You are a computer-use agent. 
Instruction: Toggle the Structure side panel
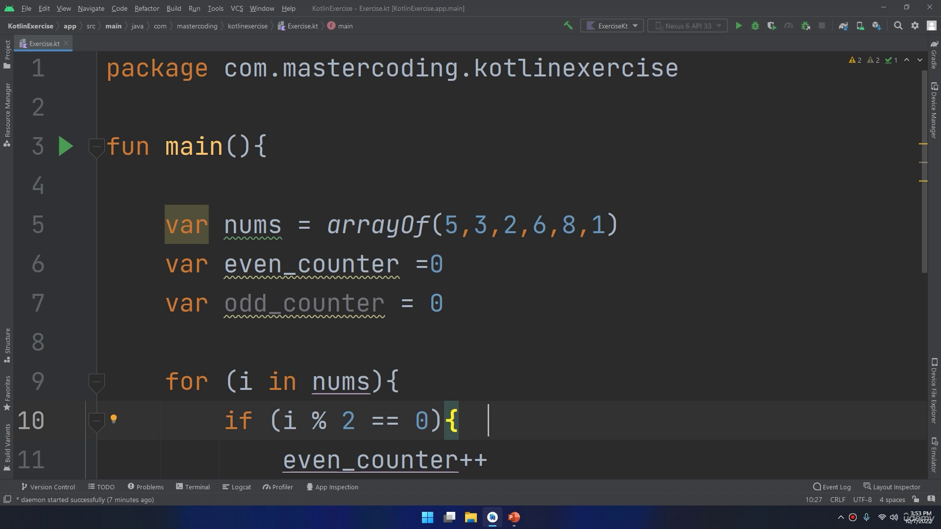7,345
